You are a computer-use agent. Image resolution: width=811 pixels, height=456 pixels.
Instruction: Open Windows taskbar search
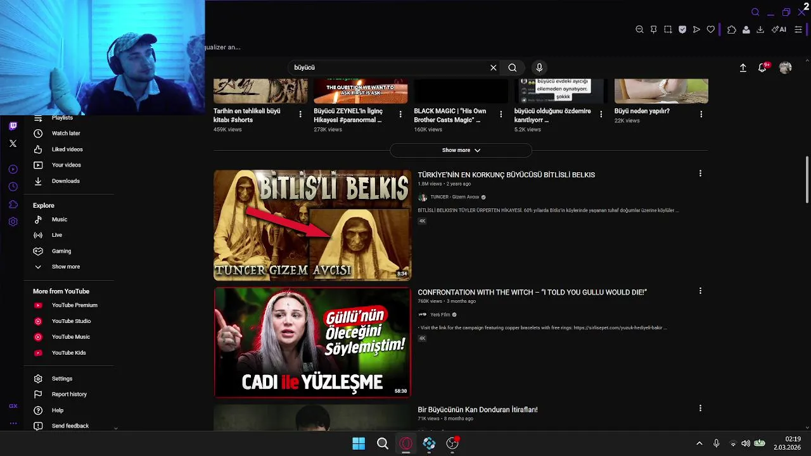coord(383,443)
